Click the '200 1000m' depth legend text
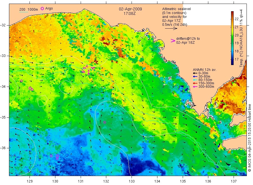This screenshot has width=253, height=185. coord(29,10)
